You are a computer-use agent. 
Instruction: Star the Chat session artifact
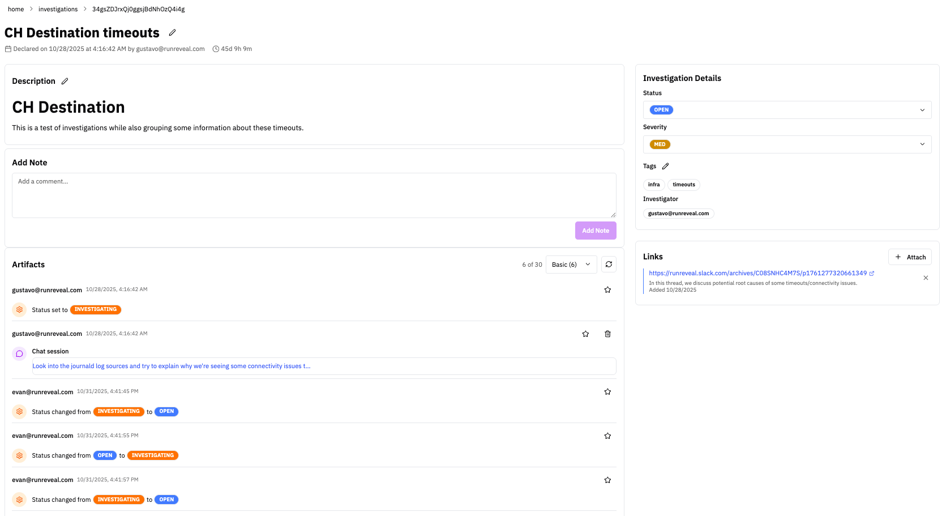[x=585, y=334]
